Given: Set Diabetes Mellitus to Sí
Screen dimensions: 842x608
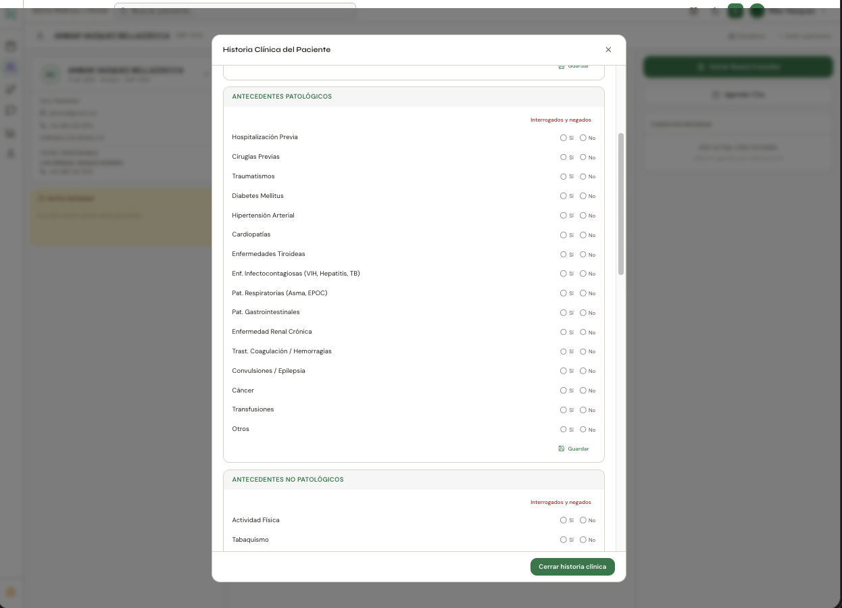Looking at the screenshot, I should pos(563,196).
